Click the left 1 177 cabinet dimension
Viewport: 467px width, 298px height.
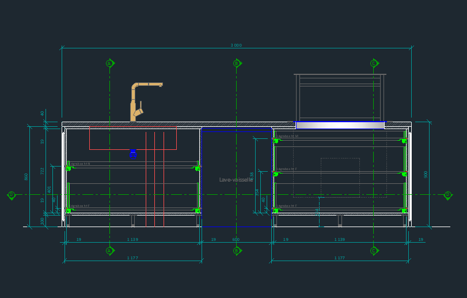click(132, 258)
